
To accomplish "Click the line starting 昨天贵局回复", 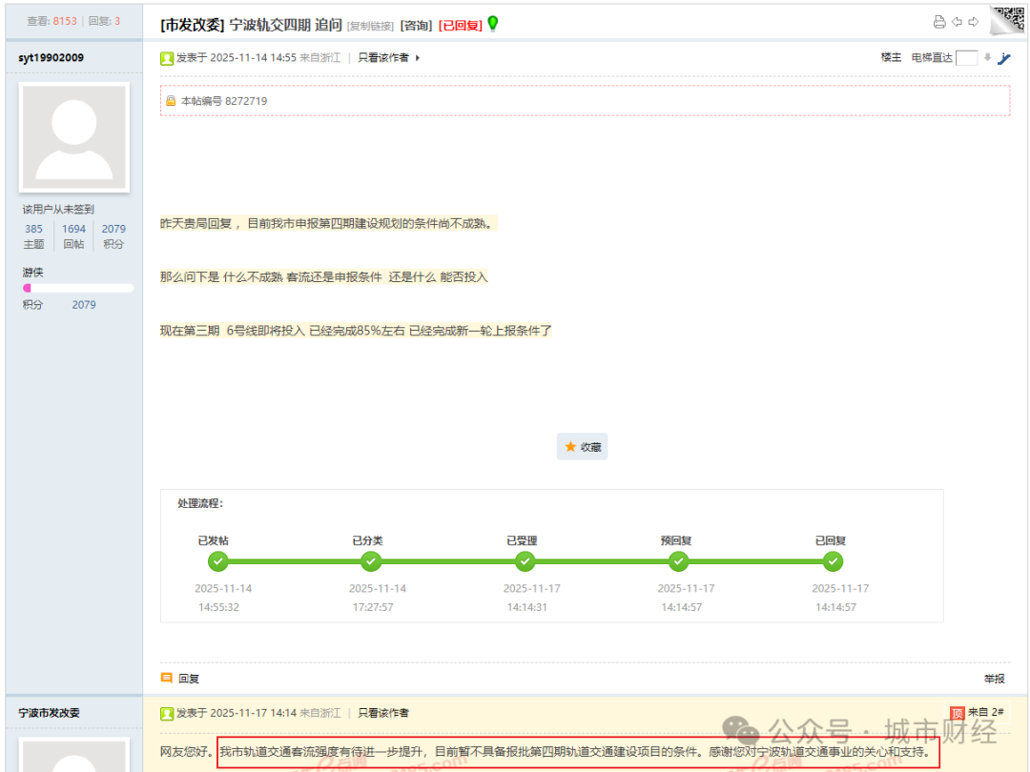I will click(x=328, y=223).
